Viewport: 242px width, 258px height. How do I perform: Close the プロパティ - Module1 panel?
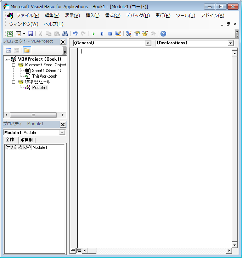click(63, 124)
